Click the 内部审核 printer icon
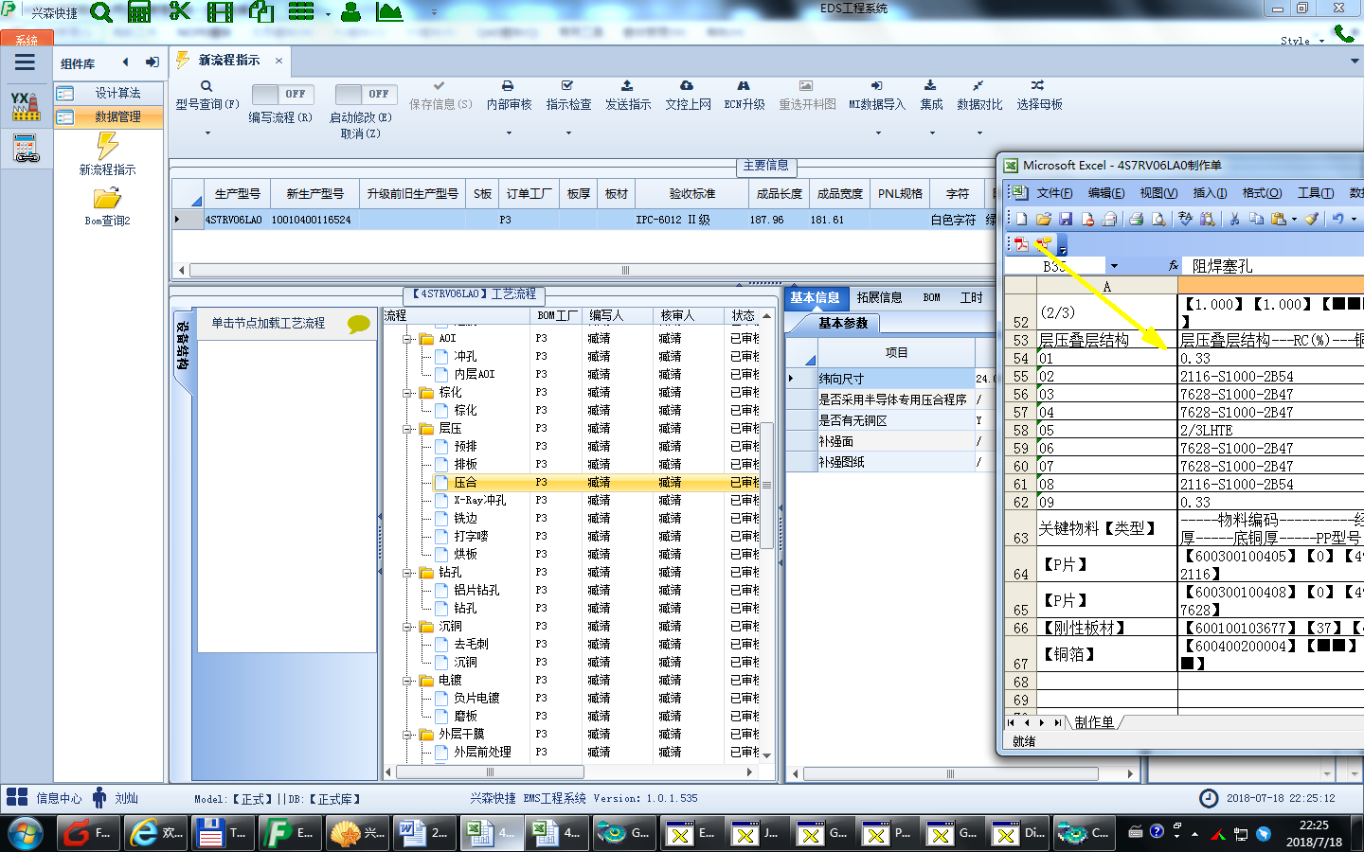 coord(508,85)
